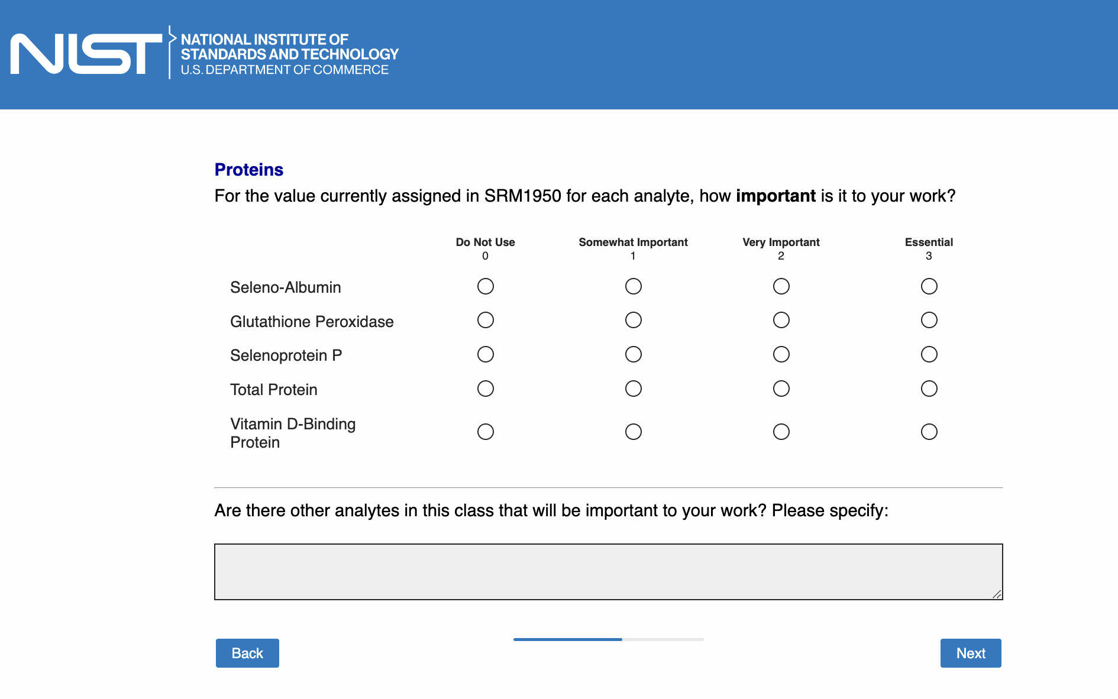The image size is (1118, 699).
Task: Set Glutathione Peroxidase to Essential
Action: coord(929,320)
